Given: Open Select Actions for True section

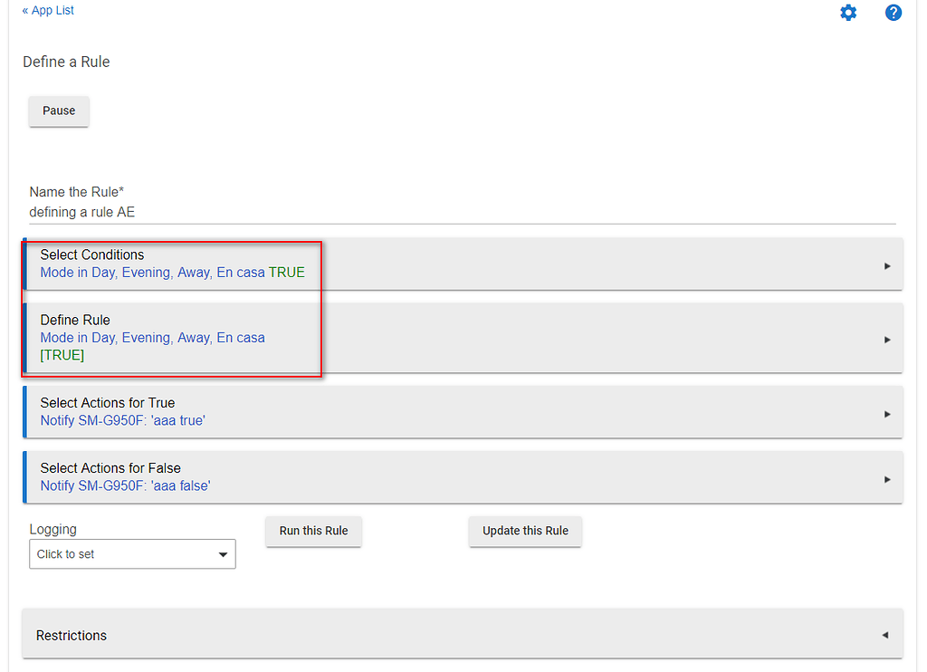Looking at the screenshot, I should 108,403.
